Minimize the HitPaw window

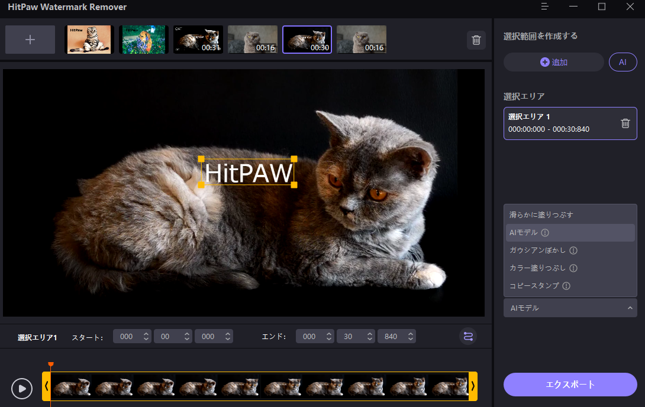click(x=573, y=6)
